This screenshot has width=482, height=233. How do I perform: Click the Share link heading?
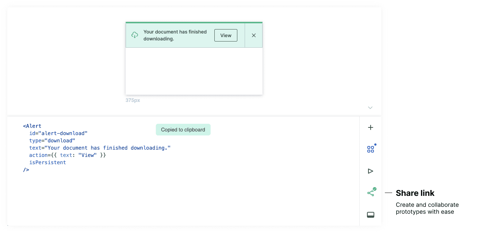(x=415, y=193)
